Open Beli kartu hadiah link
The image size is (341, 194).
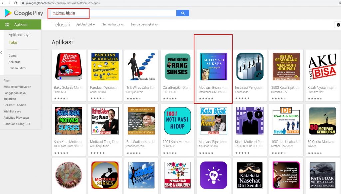pos(15,105)
